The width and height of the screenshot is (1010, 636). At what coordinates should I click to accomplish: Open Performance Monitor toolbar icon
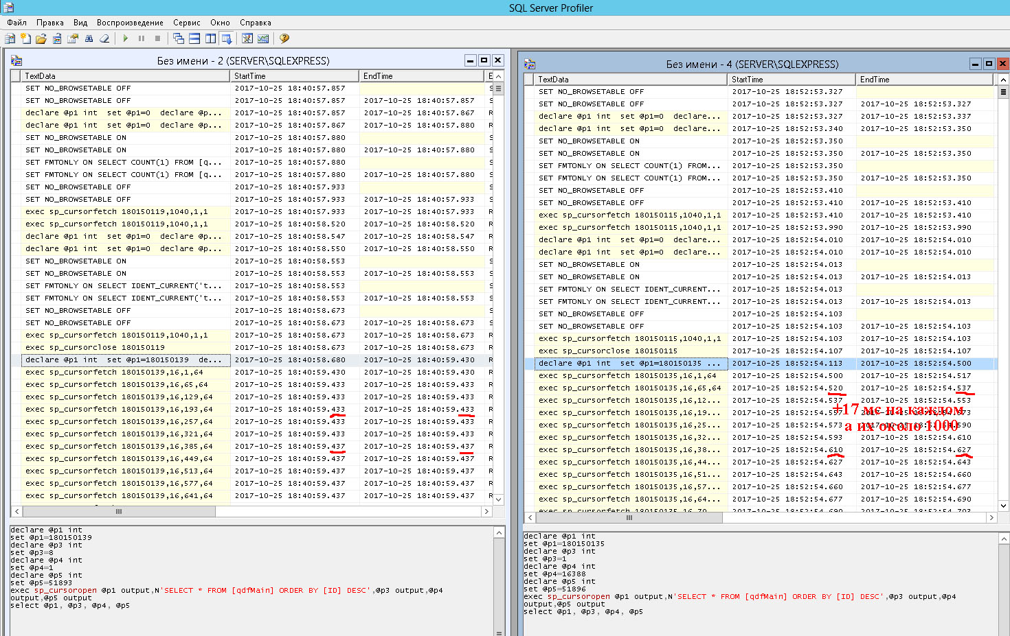click(x=263, y=38)
